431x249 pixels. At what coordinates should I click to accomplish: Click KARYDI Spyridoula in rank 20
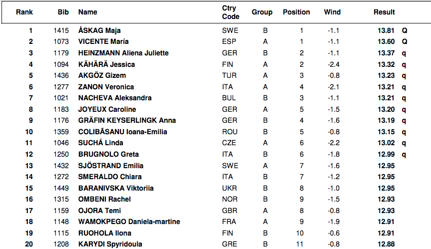coord(109,244)
